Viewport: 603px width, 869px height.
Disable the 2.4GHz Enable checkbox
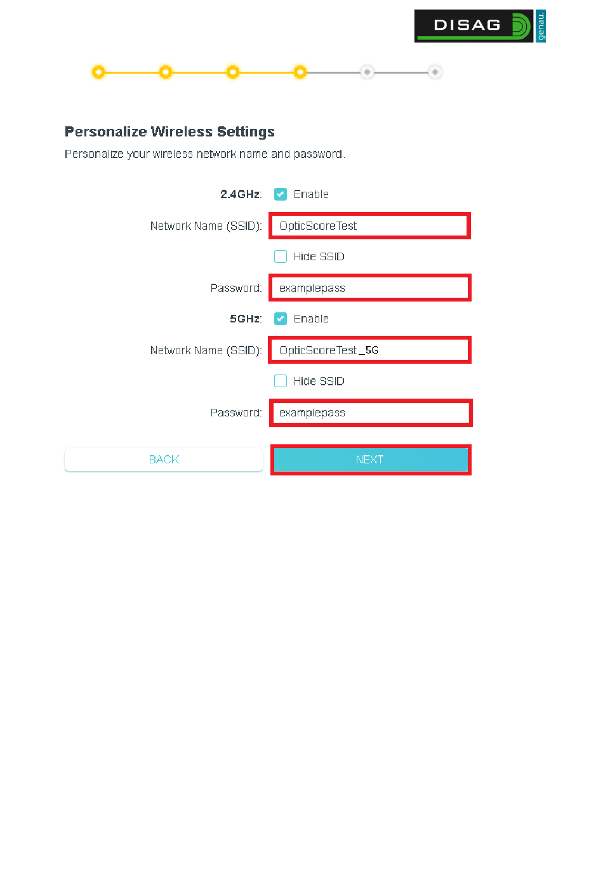[x=281, y=194]
